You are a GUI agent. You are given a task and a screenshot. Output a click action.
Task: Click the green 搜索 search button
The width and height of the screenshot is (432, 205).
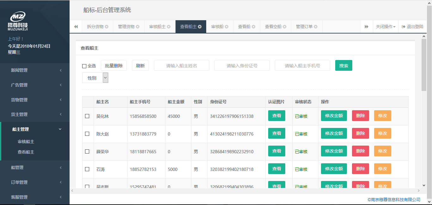coord(343,66)
